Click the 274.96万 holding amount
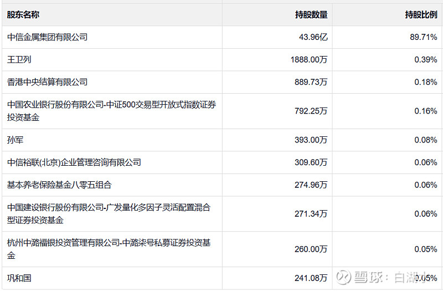443x291 pixels. pyautogui.click(x=311, y=185)
